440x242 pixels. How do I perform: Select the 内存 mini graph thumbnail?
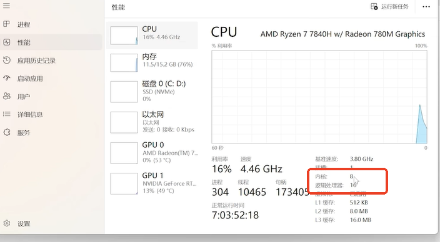click(124, 63)
